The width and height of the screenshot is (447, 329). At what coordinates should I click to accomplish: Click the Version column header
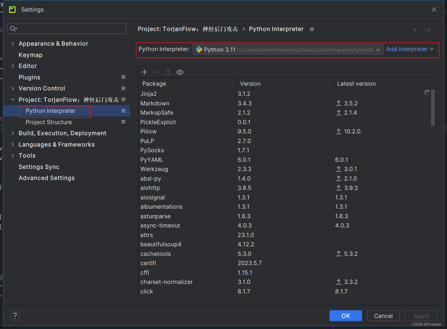point(285,84)
